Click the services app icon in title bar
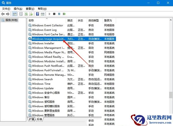This screenshot has width=173, height=126. click(3, 3)
